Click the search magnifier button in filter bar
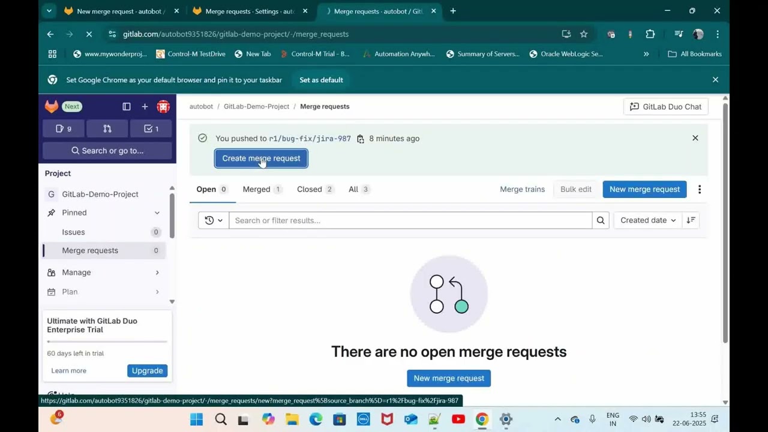 tap(601, 220)
